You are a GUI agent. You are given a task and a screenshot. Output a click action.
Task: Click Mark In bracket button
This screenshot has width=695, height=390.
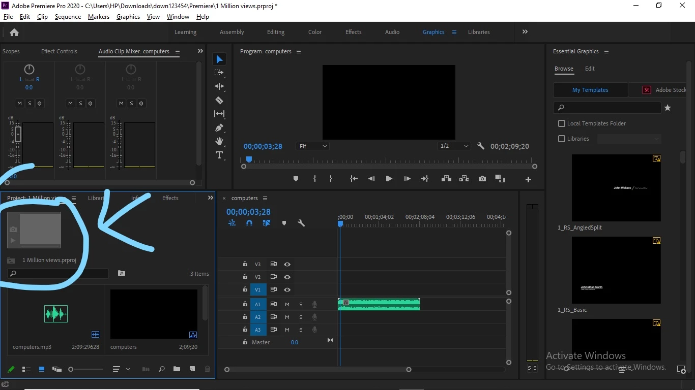314,179
